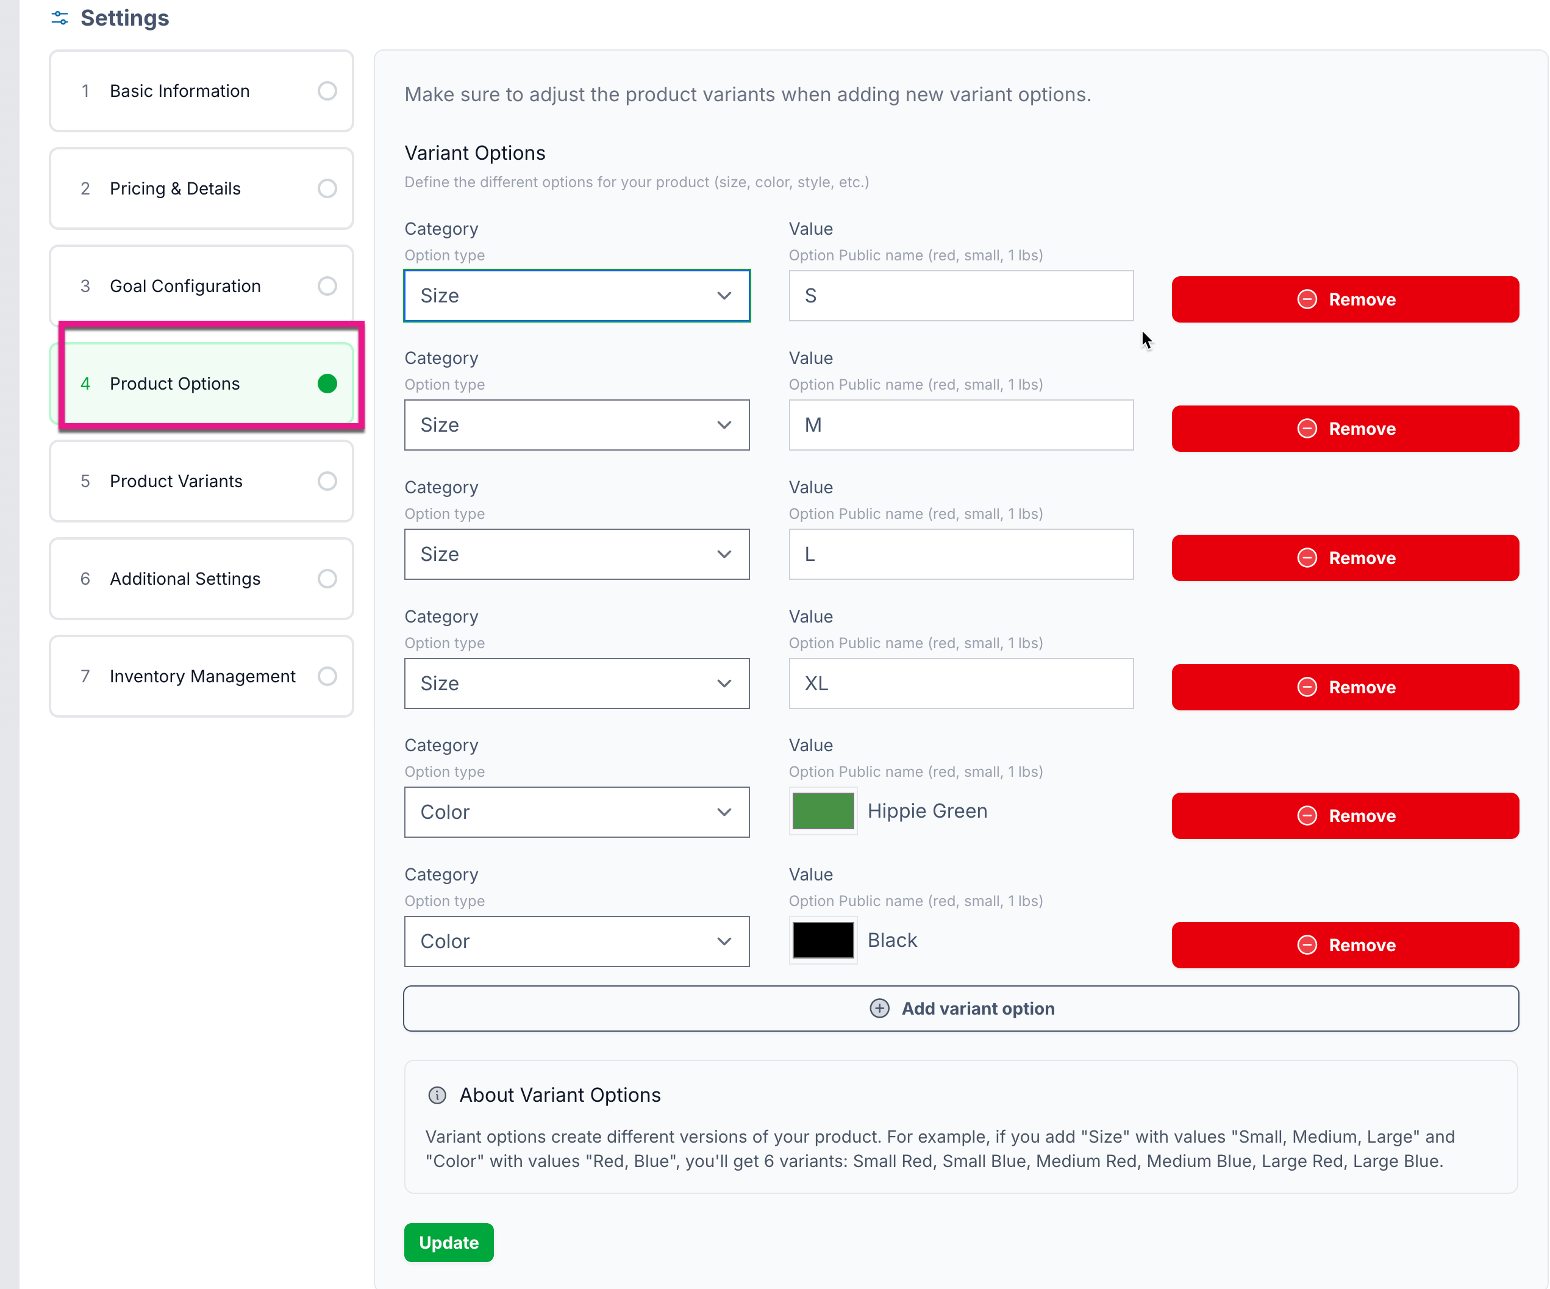Viewport: 1550px width, 1289px height.
Task: Click the Hippie Green color swatch
Action: click(822, 810)
